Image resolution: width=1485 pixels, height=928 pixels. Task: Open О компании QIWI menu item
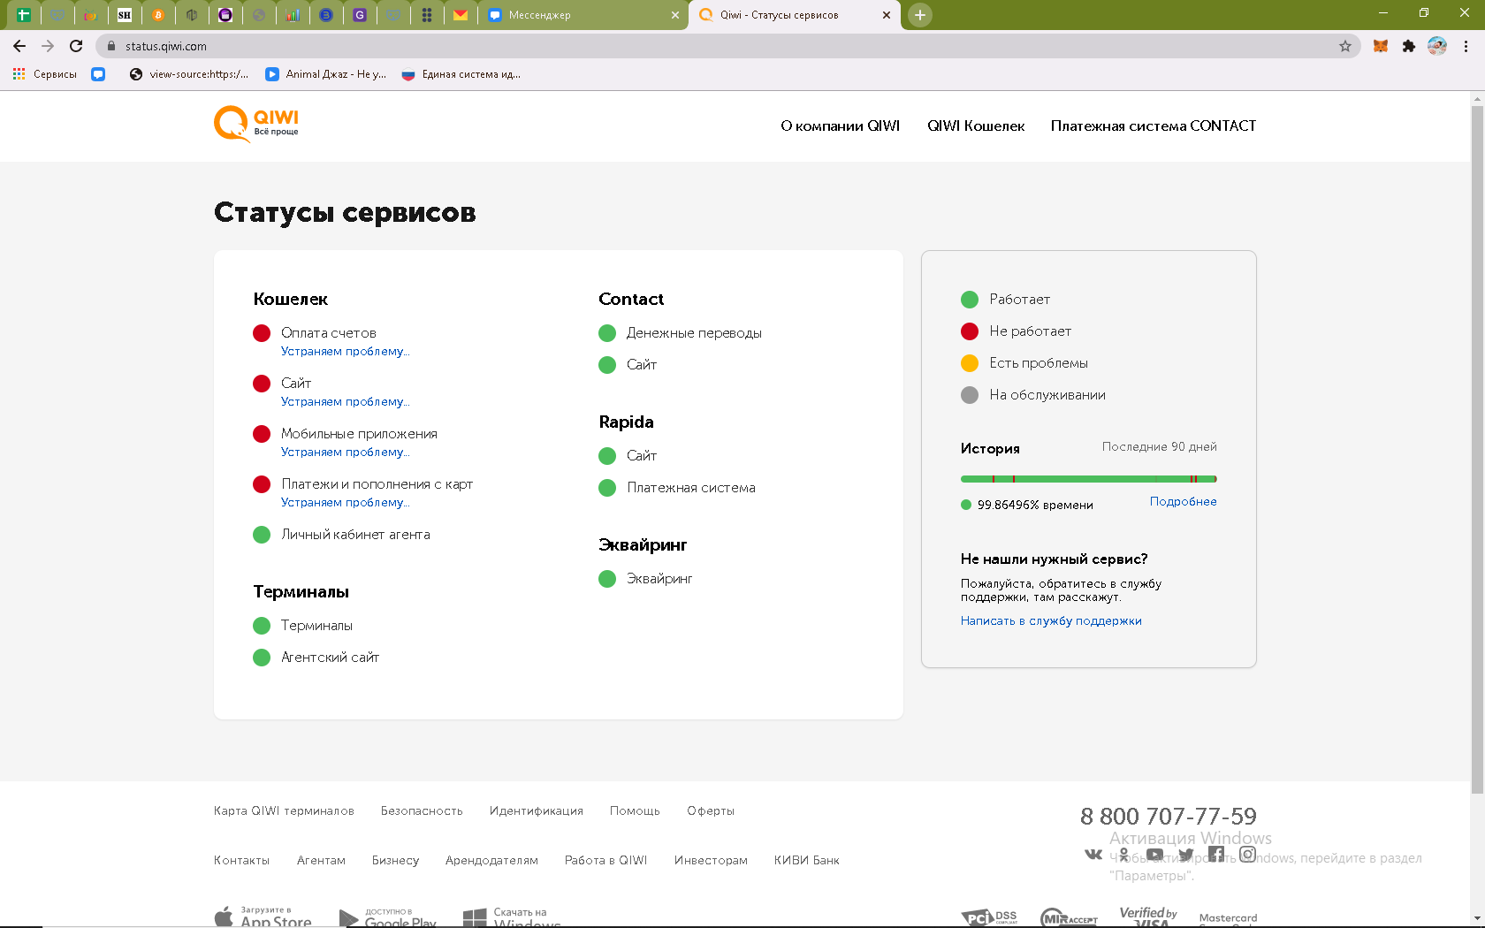click(x=840, y=126)
